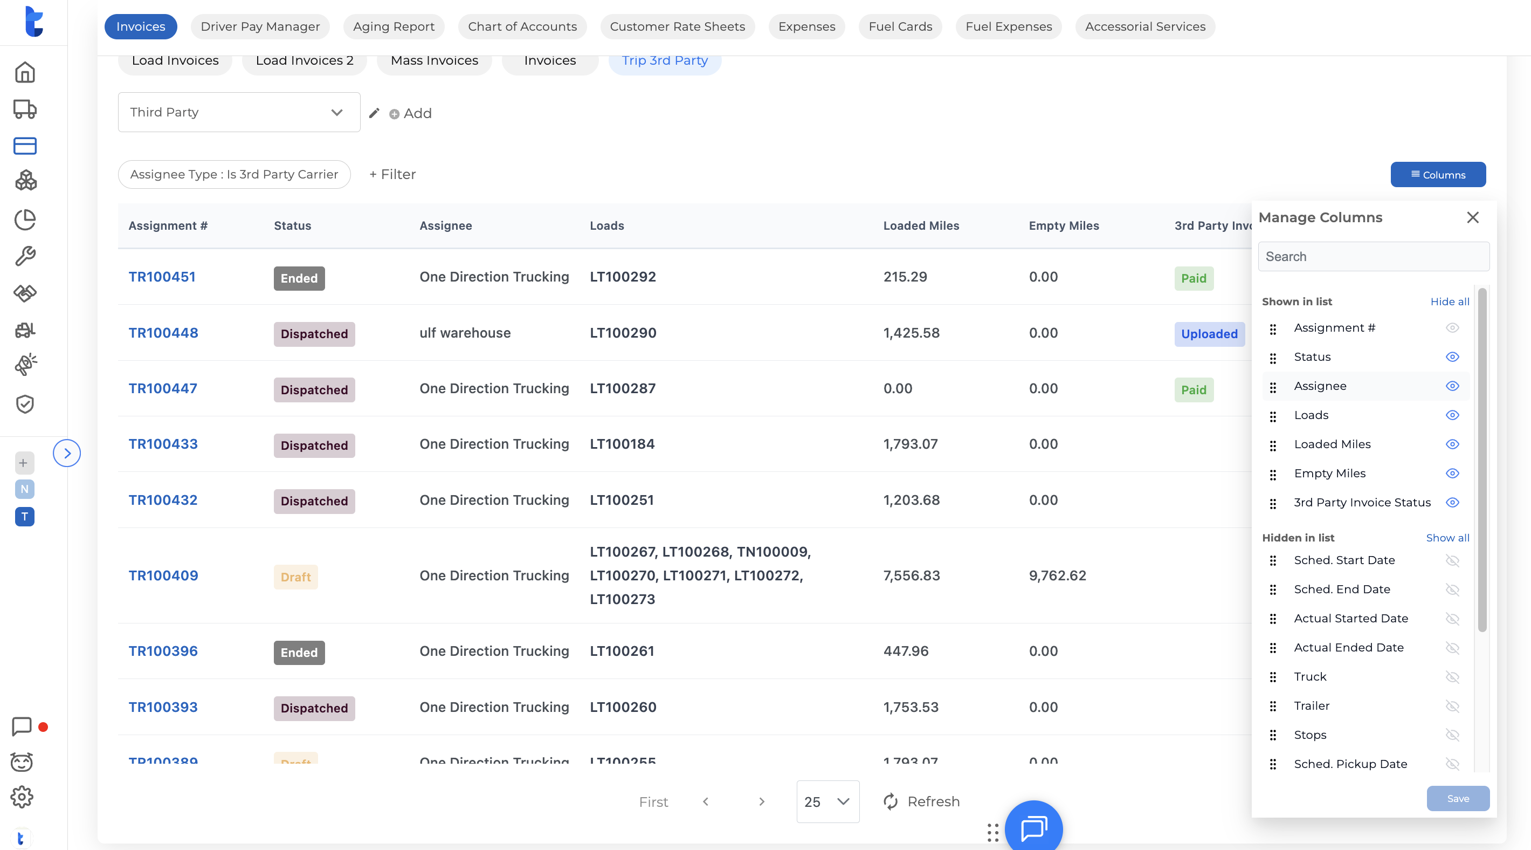Open the truck icon in the sidebar
This screenshot has height=850, width=1531.
coord(25,109)
